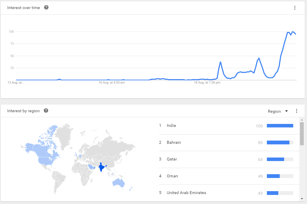Click Bahrain's interest bar
Screen dimensions: 307x204
278,143
